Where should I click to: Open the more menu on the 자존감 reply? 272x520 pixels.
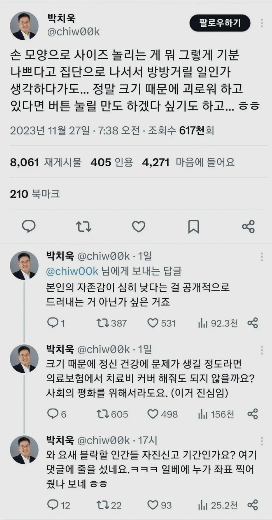click(262, 257)
